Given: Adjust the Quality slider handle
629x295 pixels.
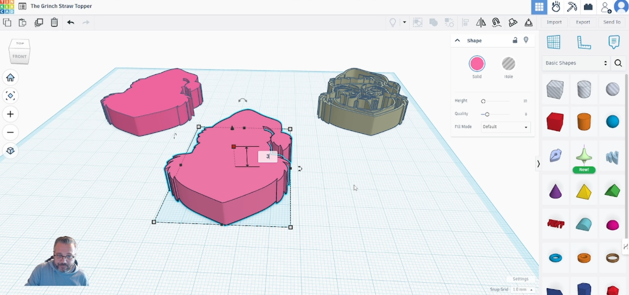Looking at the screenshot, I should tap(487, 114).
